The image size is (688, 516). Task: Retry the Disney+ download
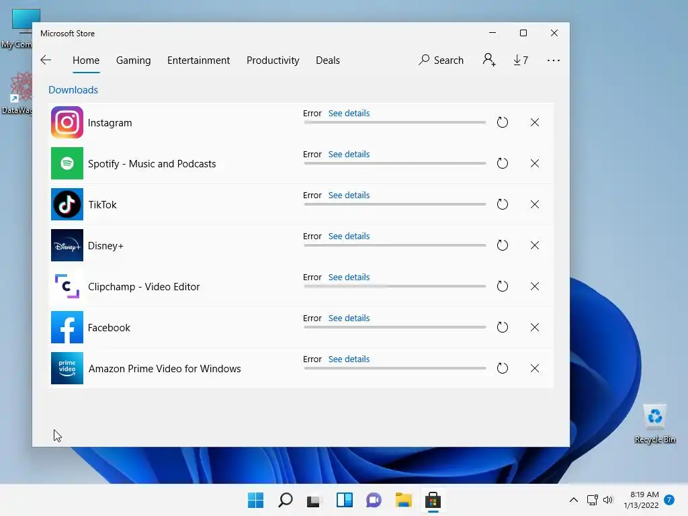(503, 245)
